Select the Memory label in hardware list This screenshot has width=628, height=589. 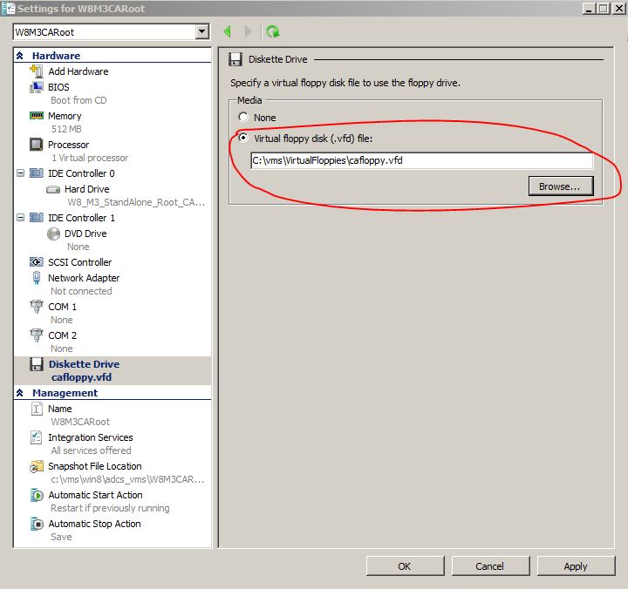65,116
